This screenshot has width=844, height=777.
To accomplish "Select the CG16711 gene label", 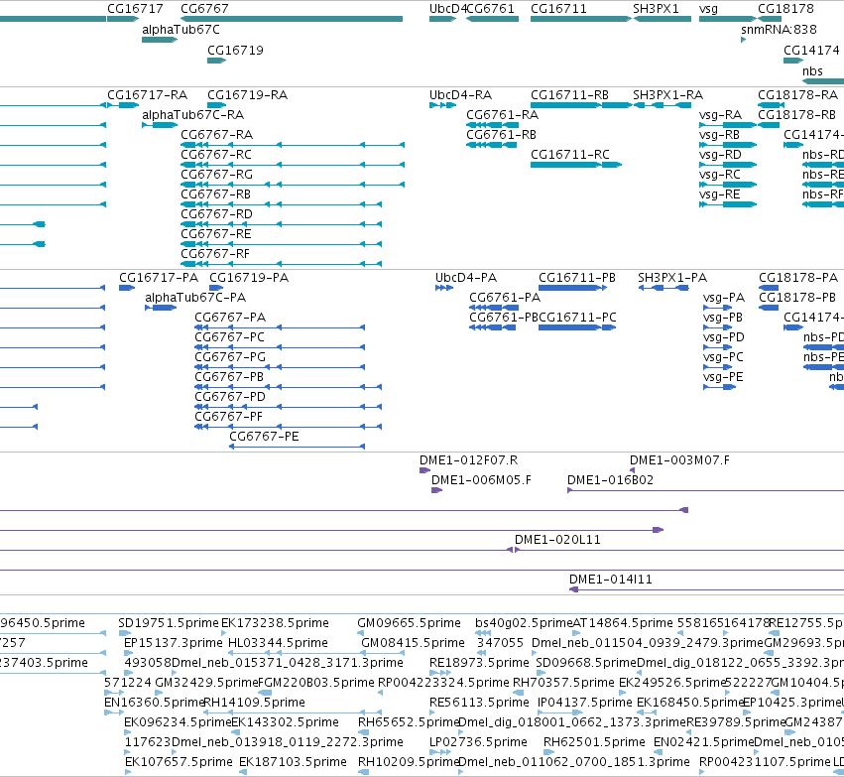I will (x=558, y=9).
